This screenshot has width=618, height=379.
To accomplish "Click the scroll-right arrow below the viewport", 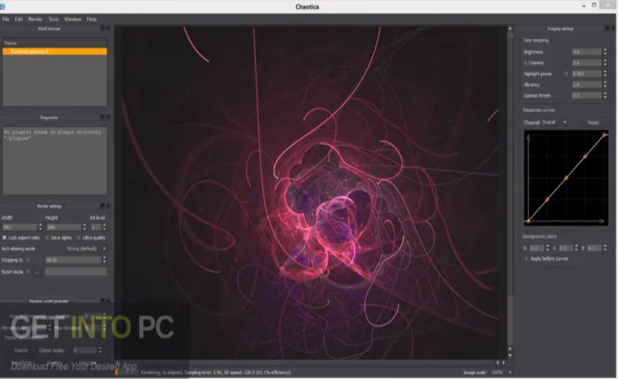I will [x=503, y=362].
